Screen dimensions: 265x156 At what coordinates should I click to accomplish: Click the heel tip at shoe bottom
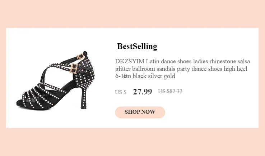click(x=83, y=107)
